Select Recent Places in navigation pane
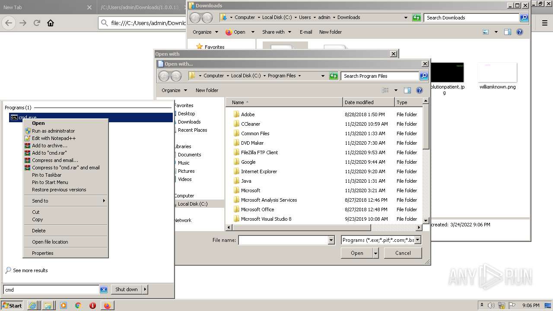This screenshot has width=553, height=311. [x=192, y=130]
